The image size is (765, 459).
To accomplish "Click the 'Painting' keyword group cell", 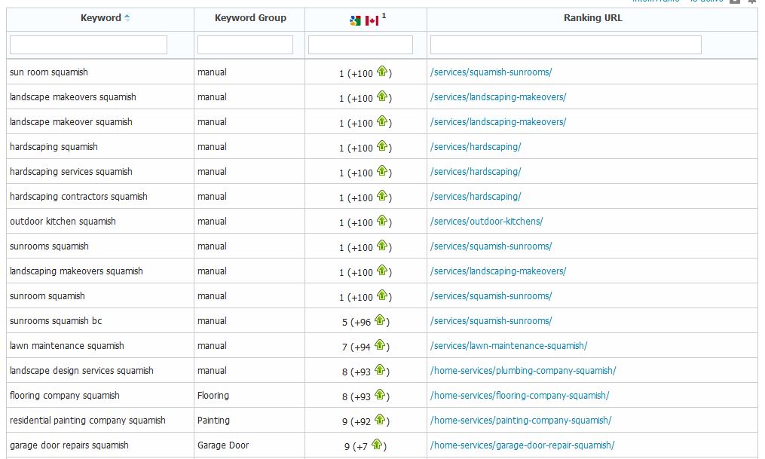I will (213, 421).
